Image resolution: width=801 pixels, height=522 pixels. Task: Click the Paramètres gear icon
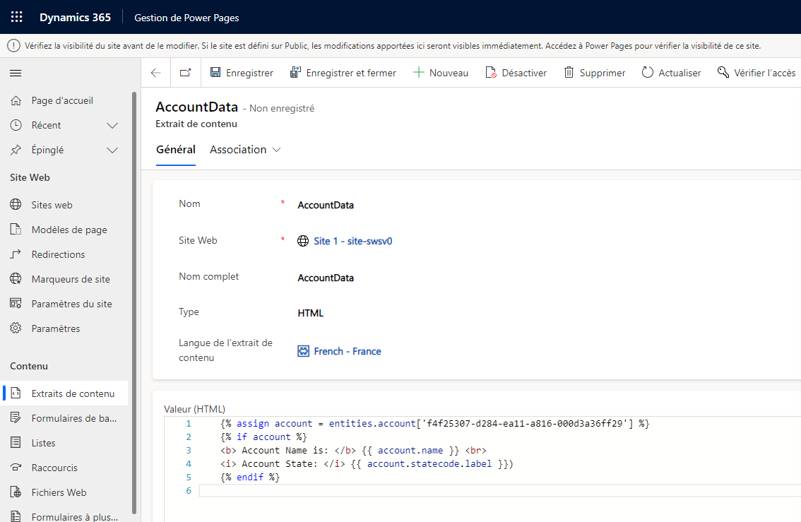[16, 328]
